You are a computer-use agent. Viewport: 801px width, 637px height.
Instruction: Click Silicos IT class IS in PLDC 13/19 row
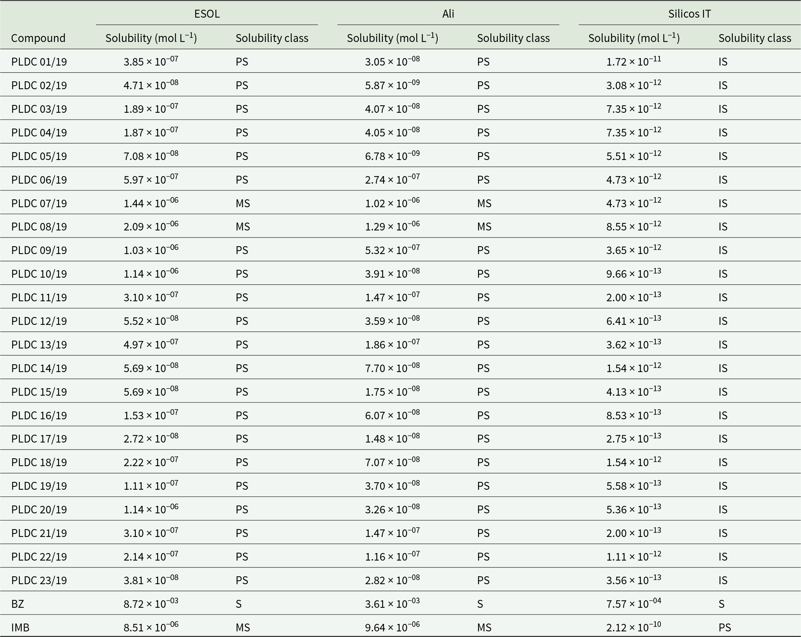pos(723,344)
